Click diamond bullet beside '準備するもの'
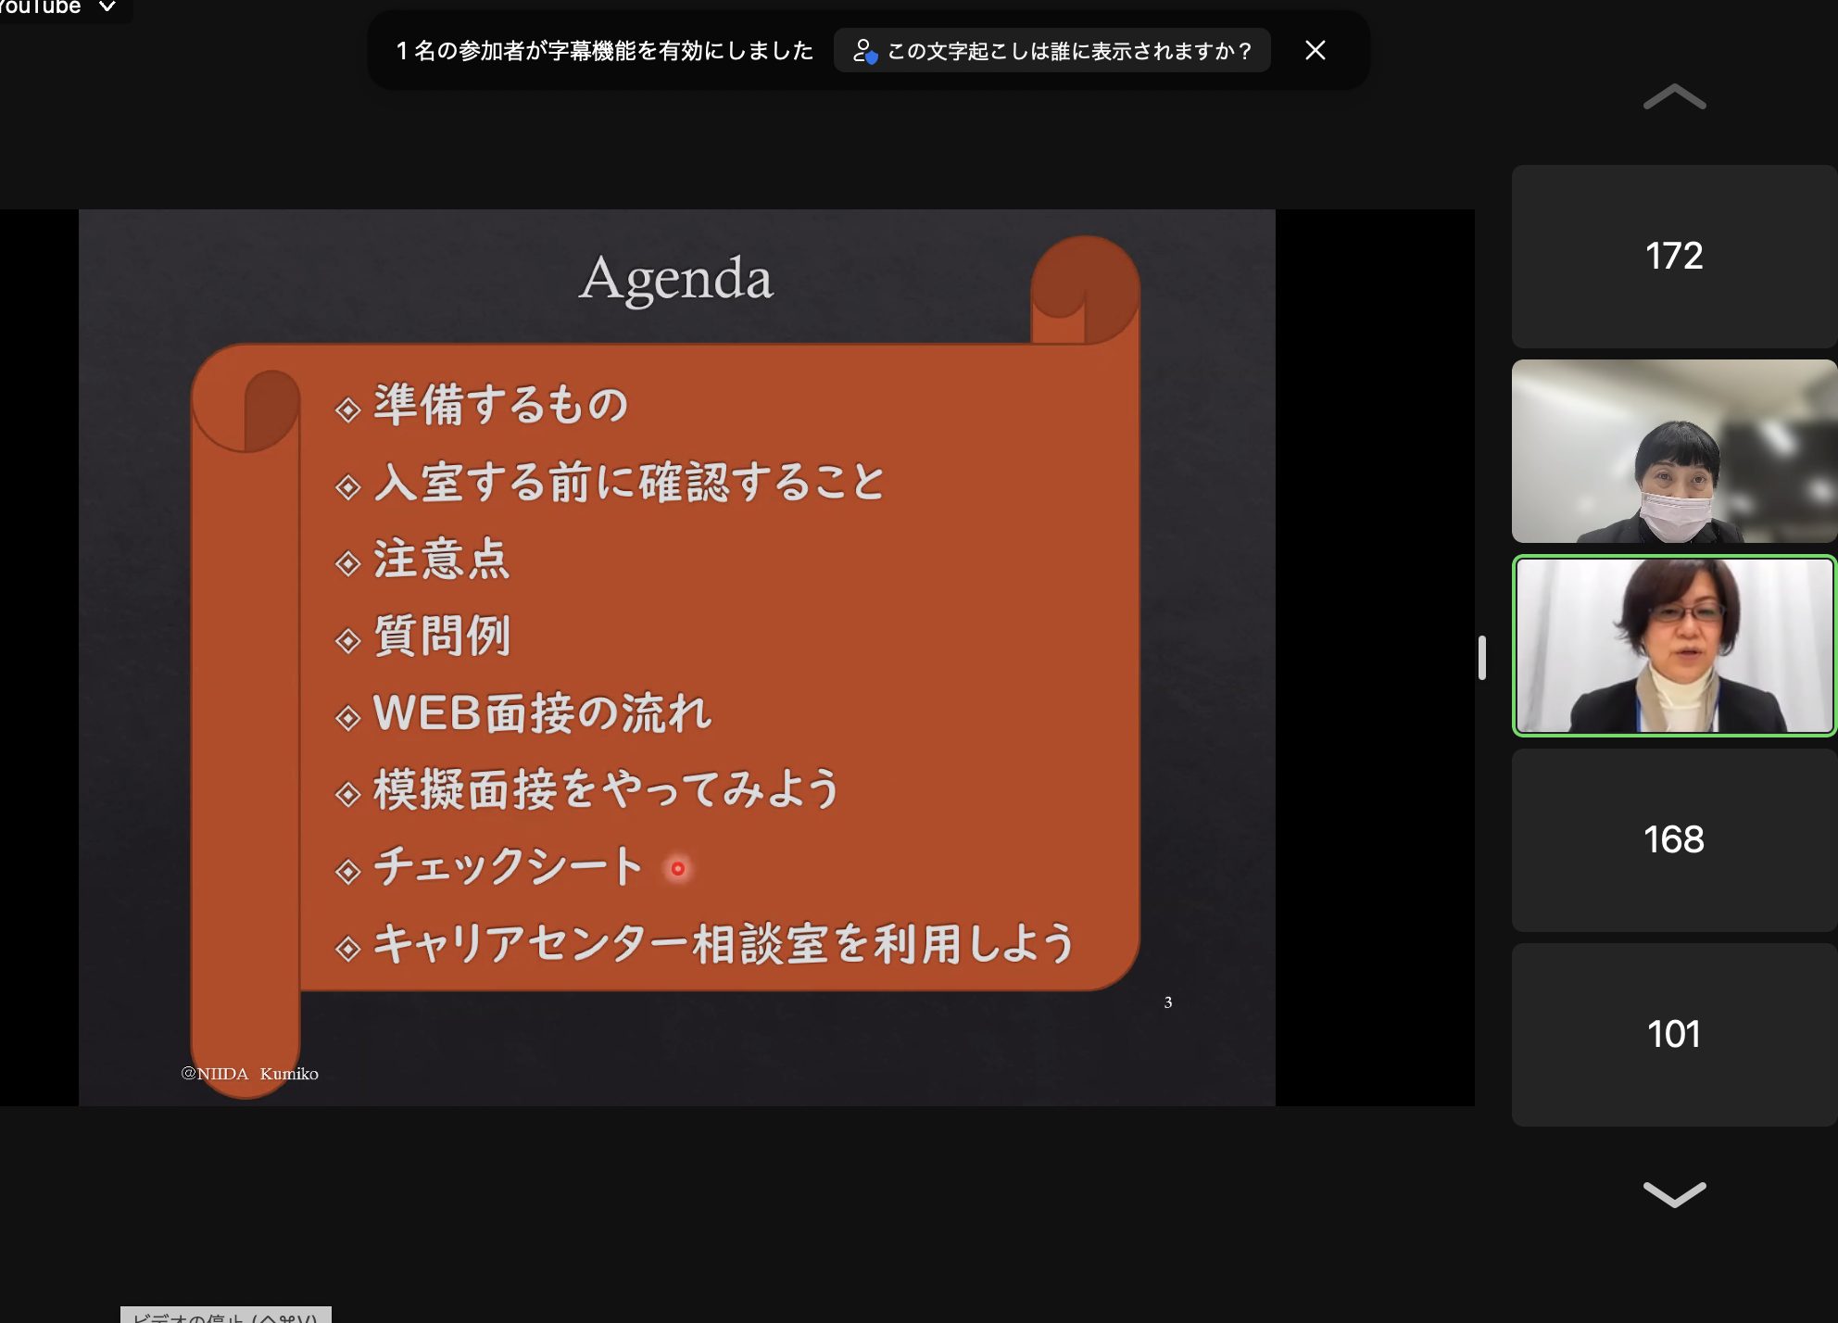The height and width of the screenshot is (1323, 1838). (x=348, y=409)
